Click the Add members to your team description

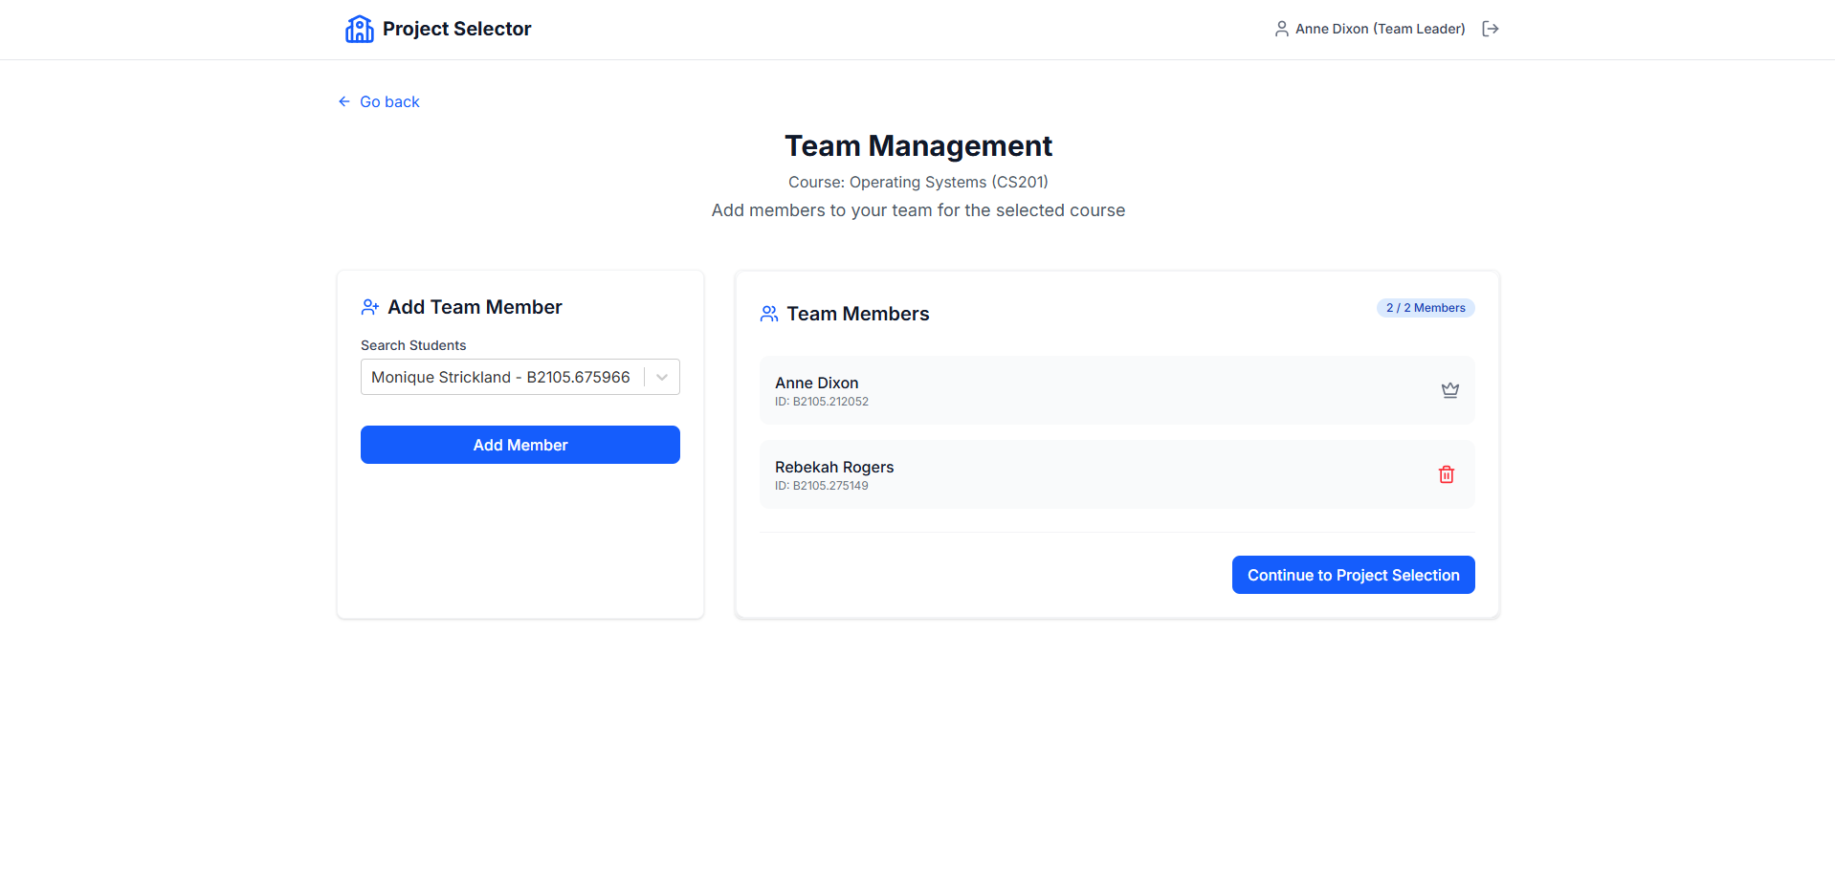tap(918, 210)
